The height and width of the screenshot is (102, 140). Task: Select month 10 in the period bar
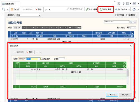(x=65, y=28)
